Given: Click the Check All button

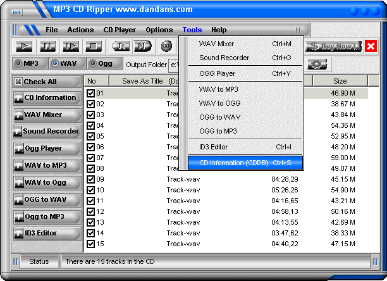Looking at the screenshot, I should (47, 82).
